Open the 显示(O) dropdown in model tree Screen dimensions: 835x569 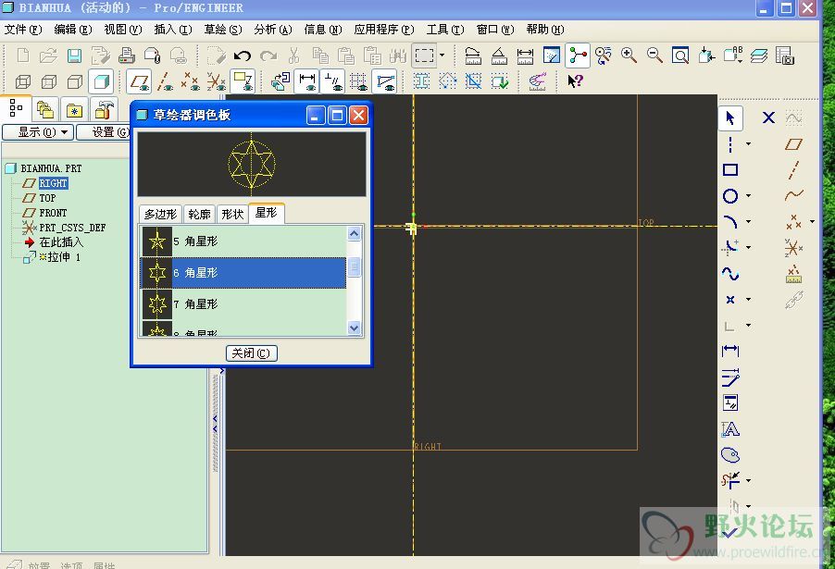(x=38, y=132)
